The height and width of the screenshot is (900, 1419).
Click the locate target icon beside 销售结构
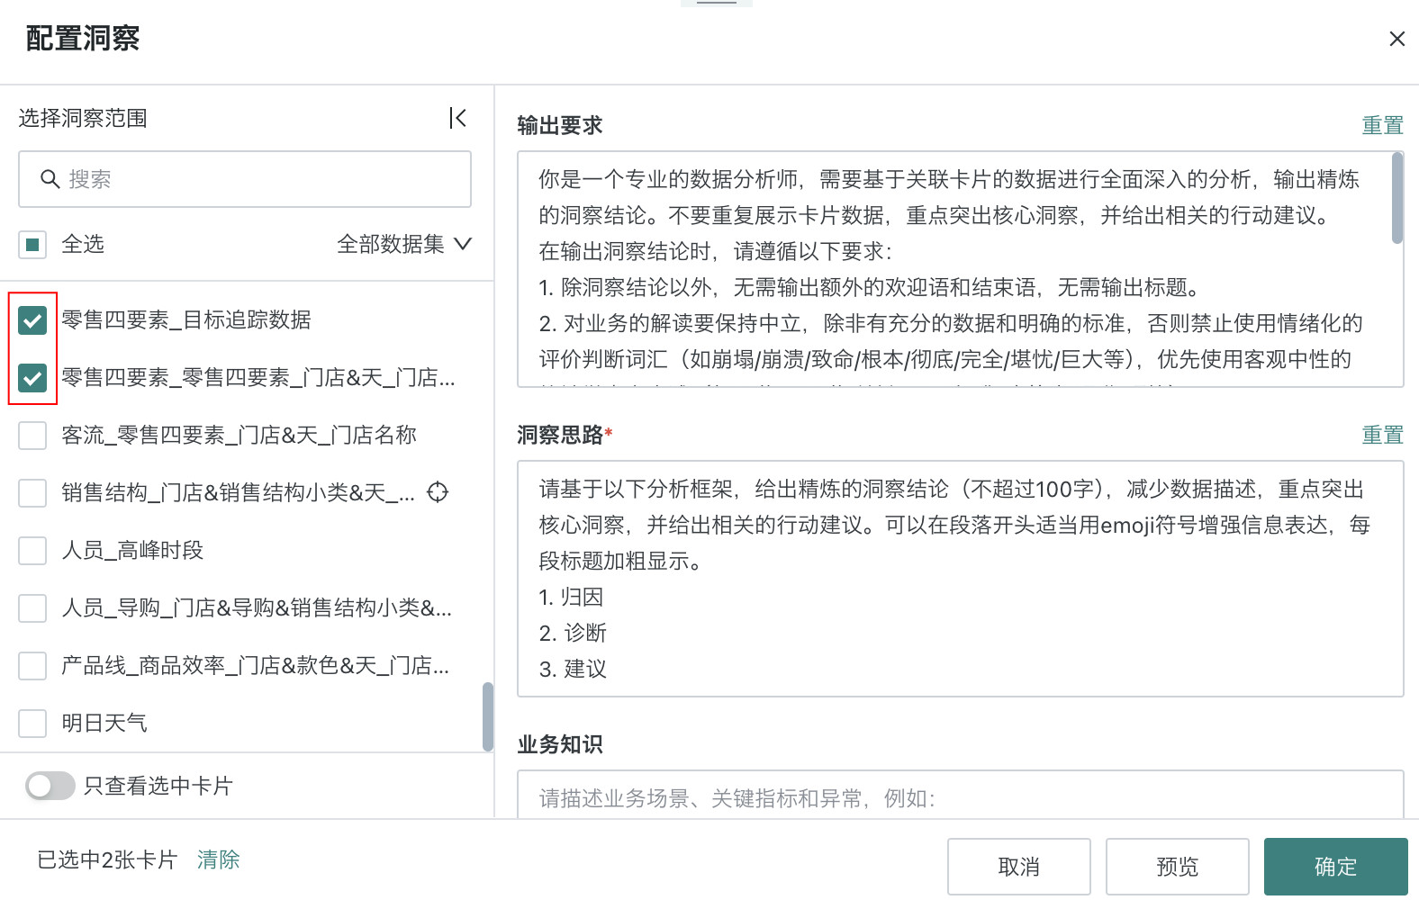coord(438,492)
